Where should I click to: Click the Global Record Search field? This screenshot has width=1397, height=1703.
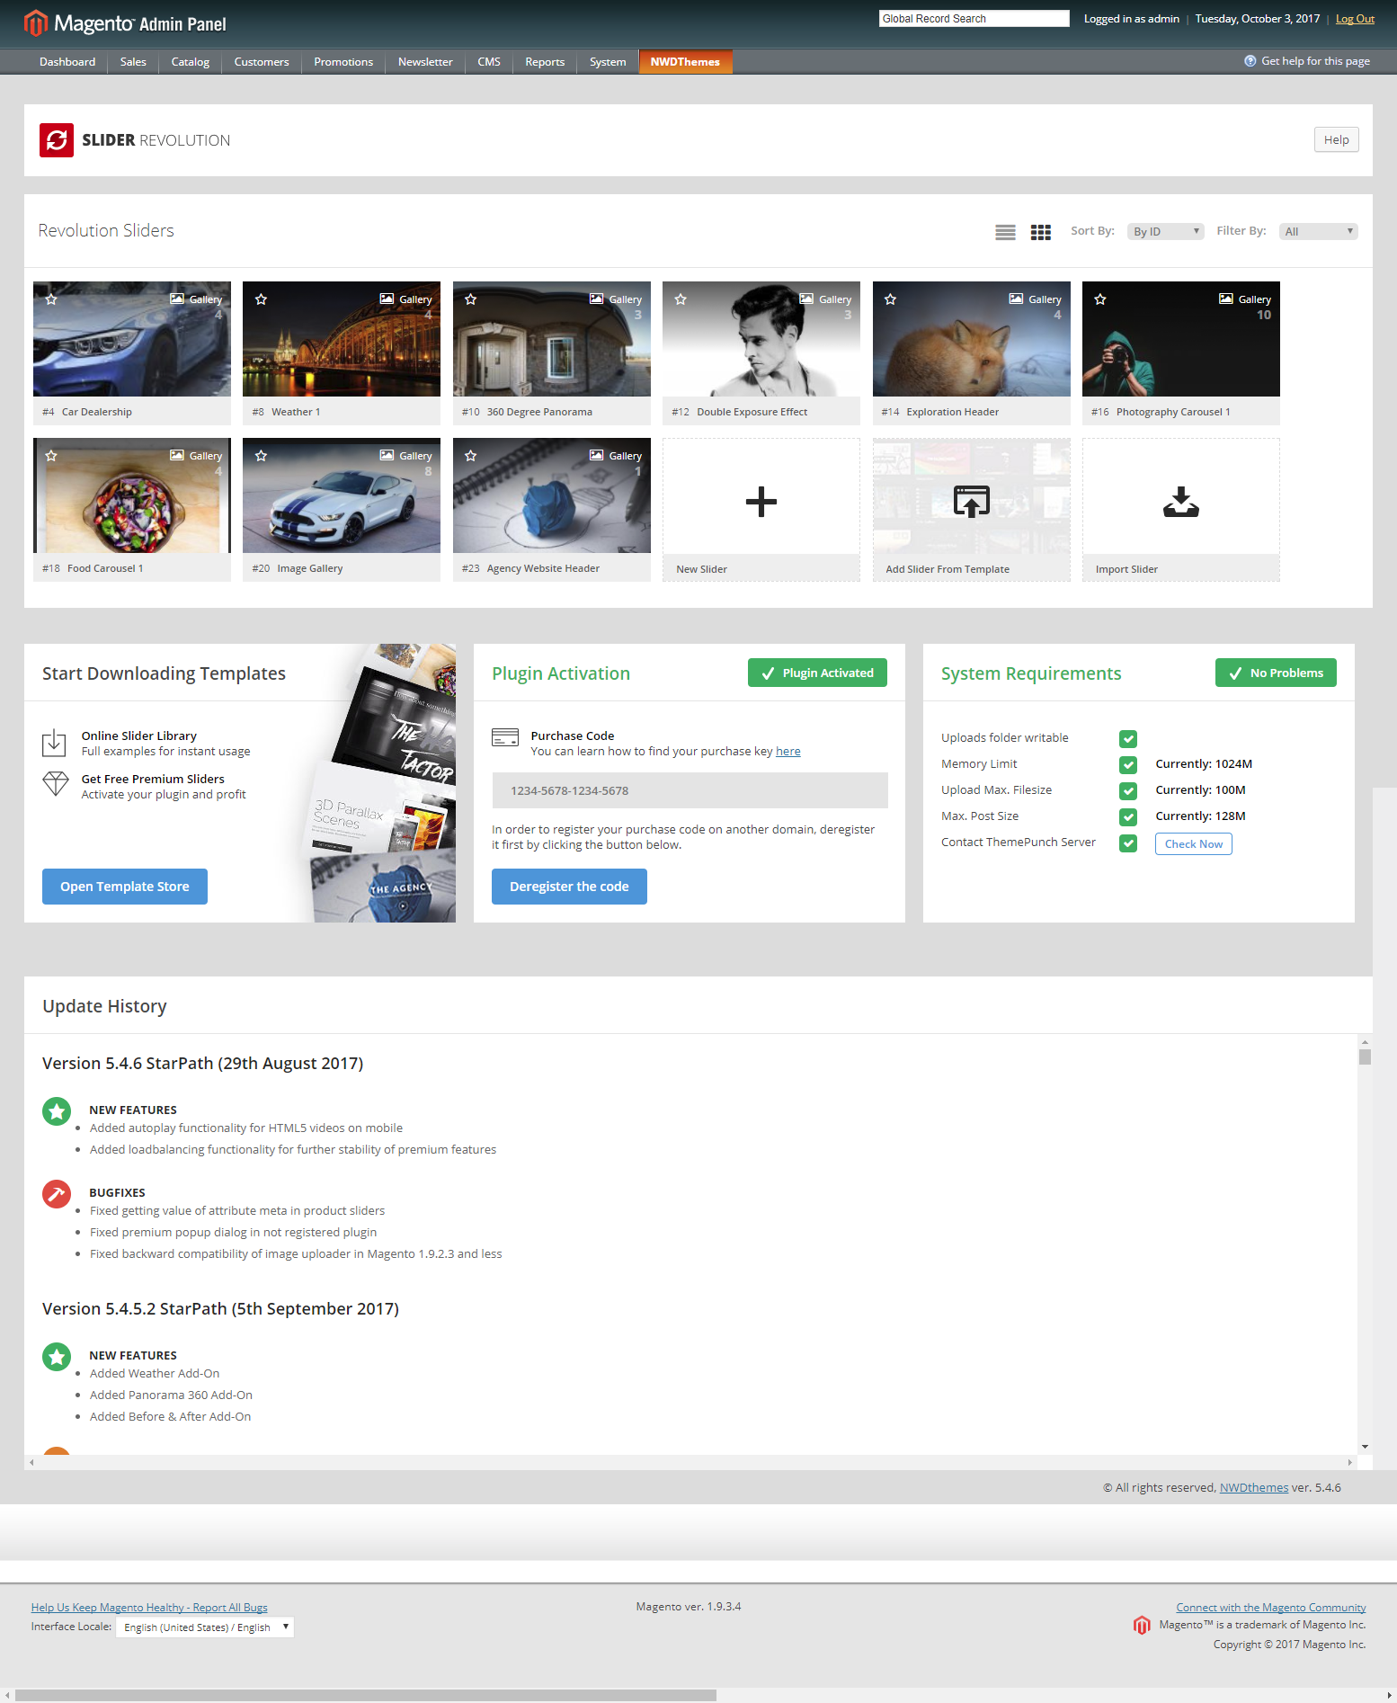(x=974, y=19)
